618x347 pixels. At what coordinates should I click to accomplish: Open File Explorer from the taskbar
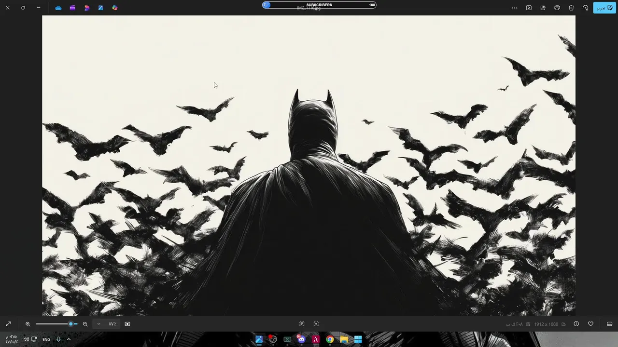click(x=344, y=339)
